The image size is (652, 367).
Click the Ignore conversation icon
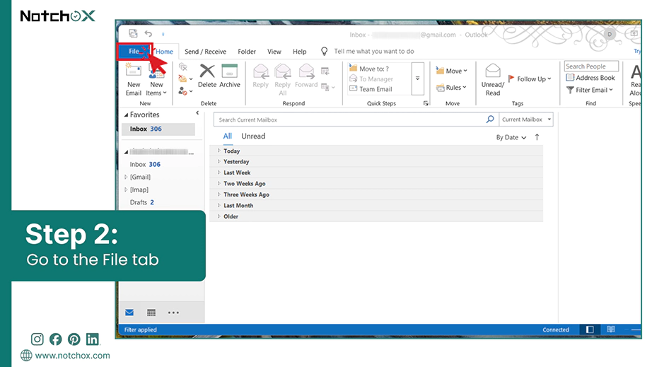(183, 66)
